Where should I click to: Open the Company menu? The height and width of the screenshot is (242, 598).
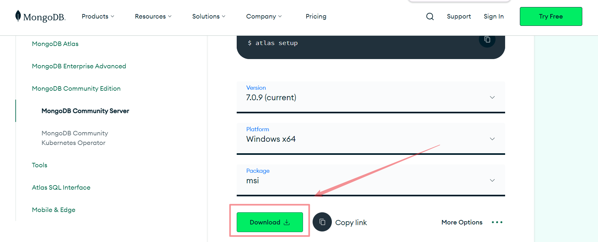pos(264,16)
